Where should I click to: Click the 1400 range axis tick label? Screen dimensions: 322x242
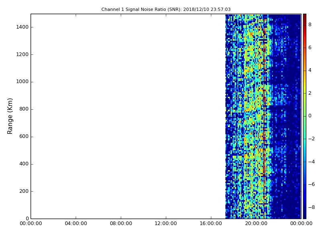pyautogui.click(x=21, y=27)
